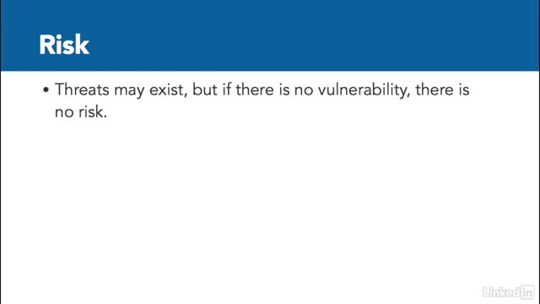Click the word 'vulnerability' in the sentence
Viewport: 540px width, 304px height.
pos(364,90)
